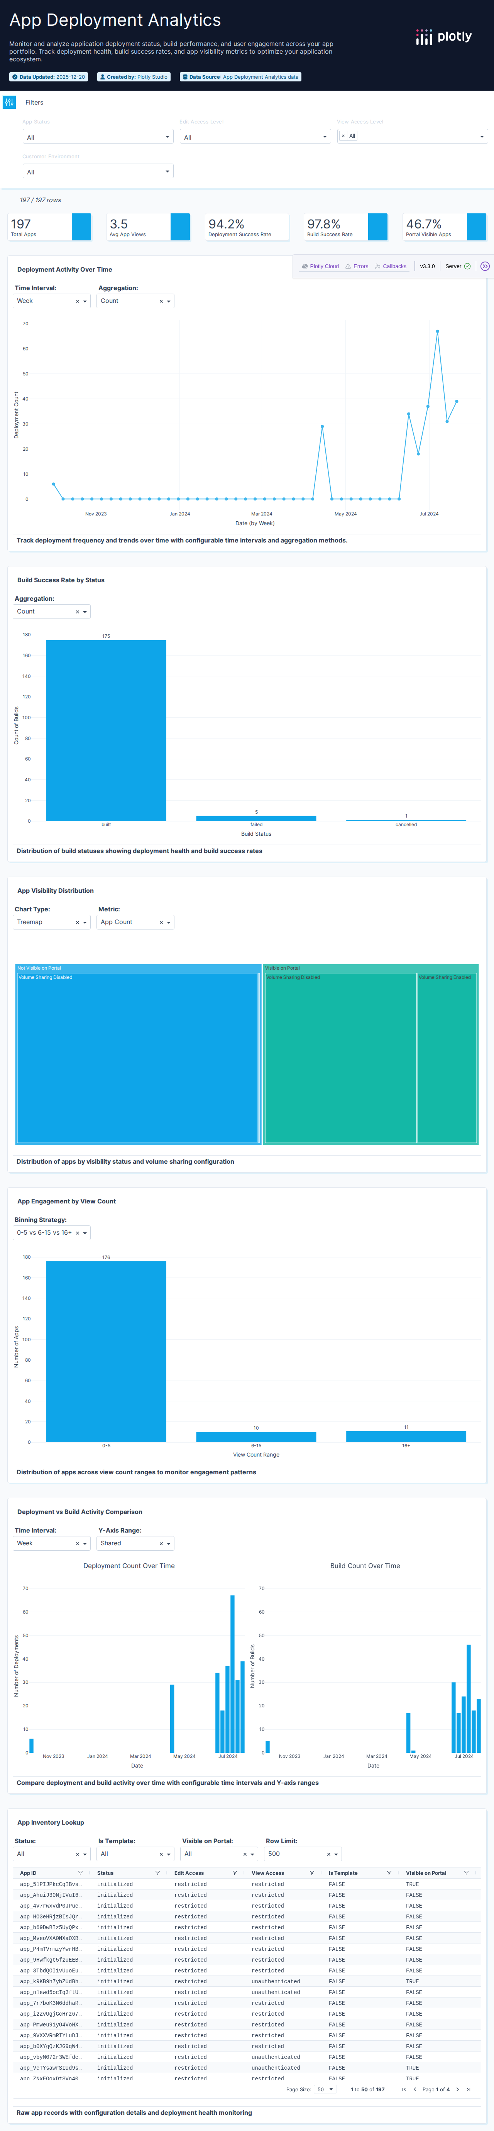Open the Binning Strategy dropdown

[52, 1234]
